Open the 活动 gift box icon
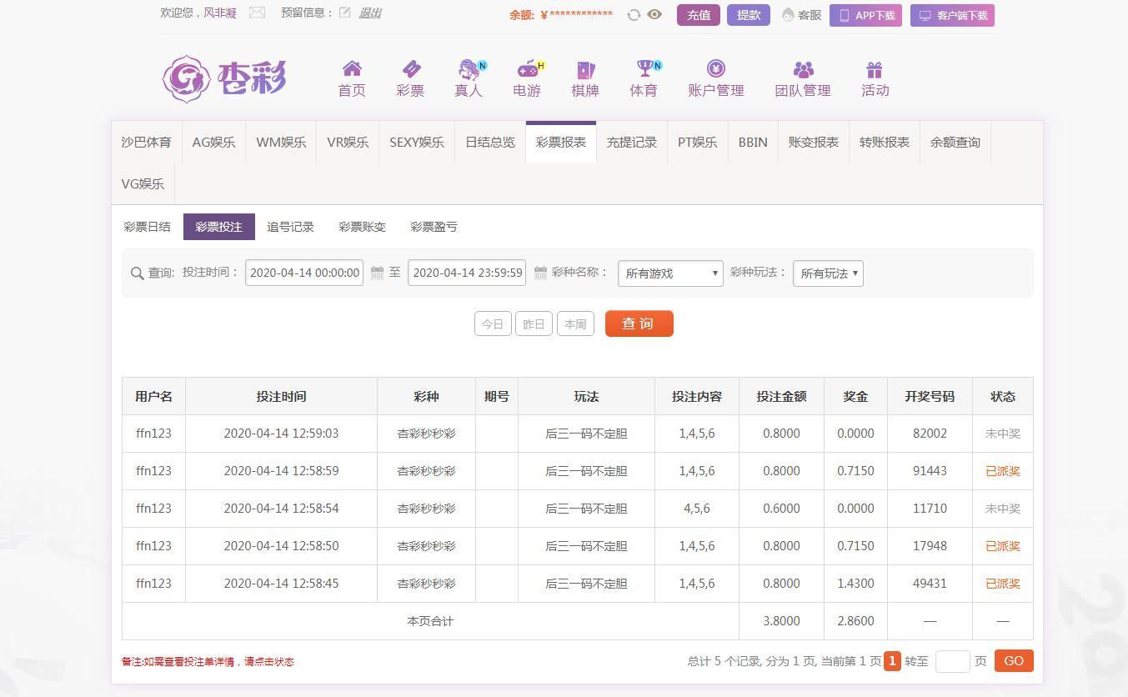1128x697 pixels. pos(874,69)
